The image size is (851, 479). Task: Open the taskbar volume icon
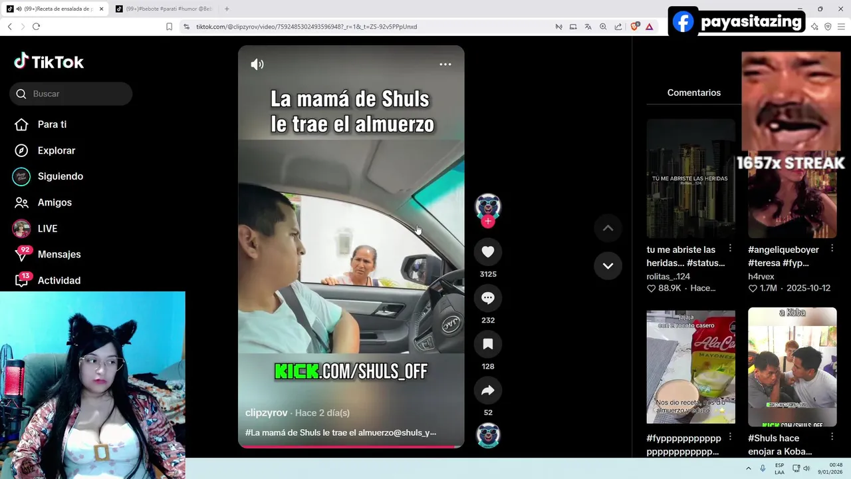806,468
